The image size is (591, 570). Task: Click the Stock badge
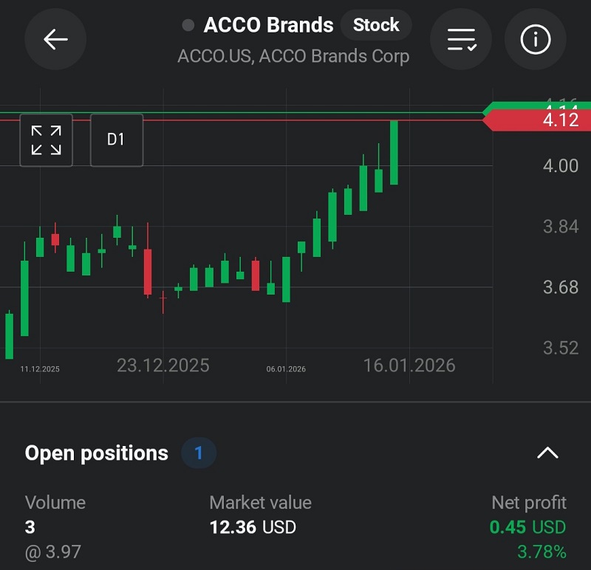[376, 25]
